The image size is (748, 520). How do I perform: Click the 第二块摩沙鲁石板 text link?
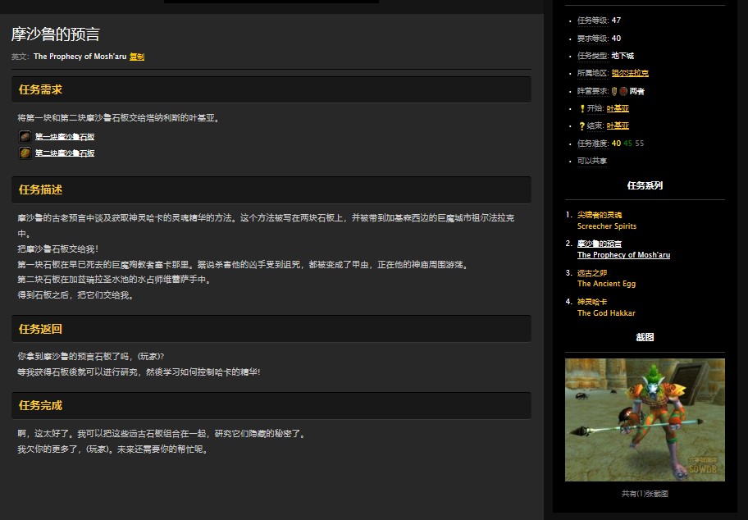66,154
